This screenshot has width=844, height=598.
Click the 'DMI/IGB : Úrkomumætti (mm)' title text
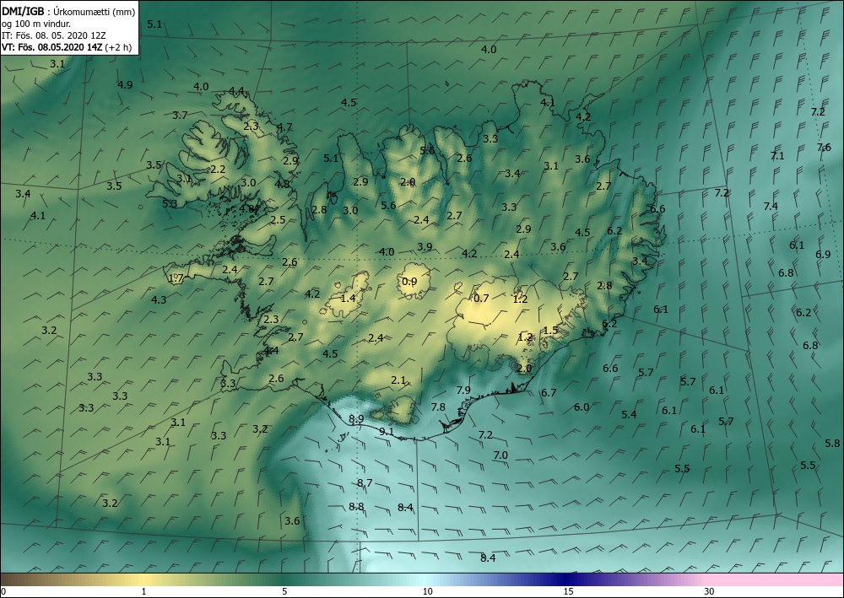tap(68, 11)
